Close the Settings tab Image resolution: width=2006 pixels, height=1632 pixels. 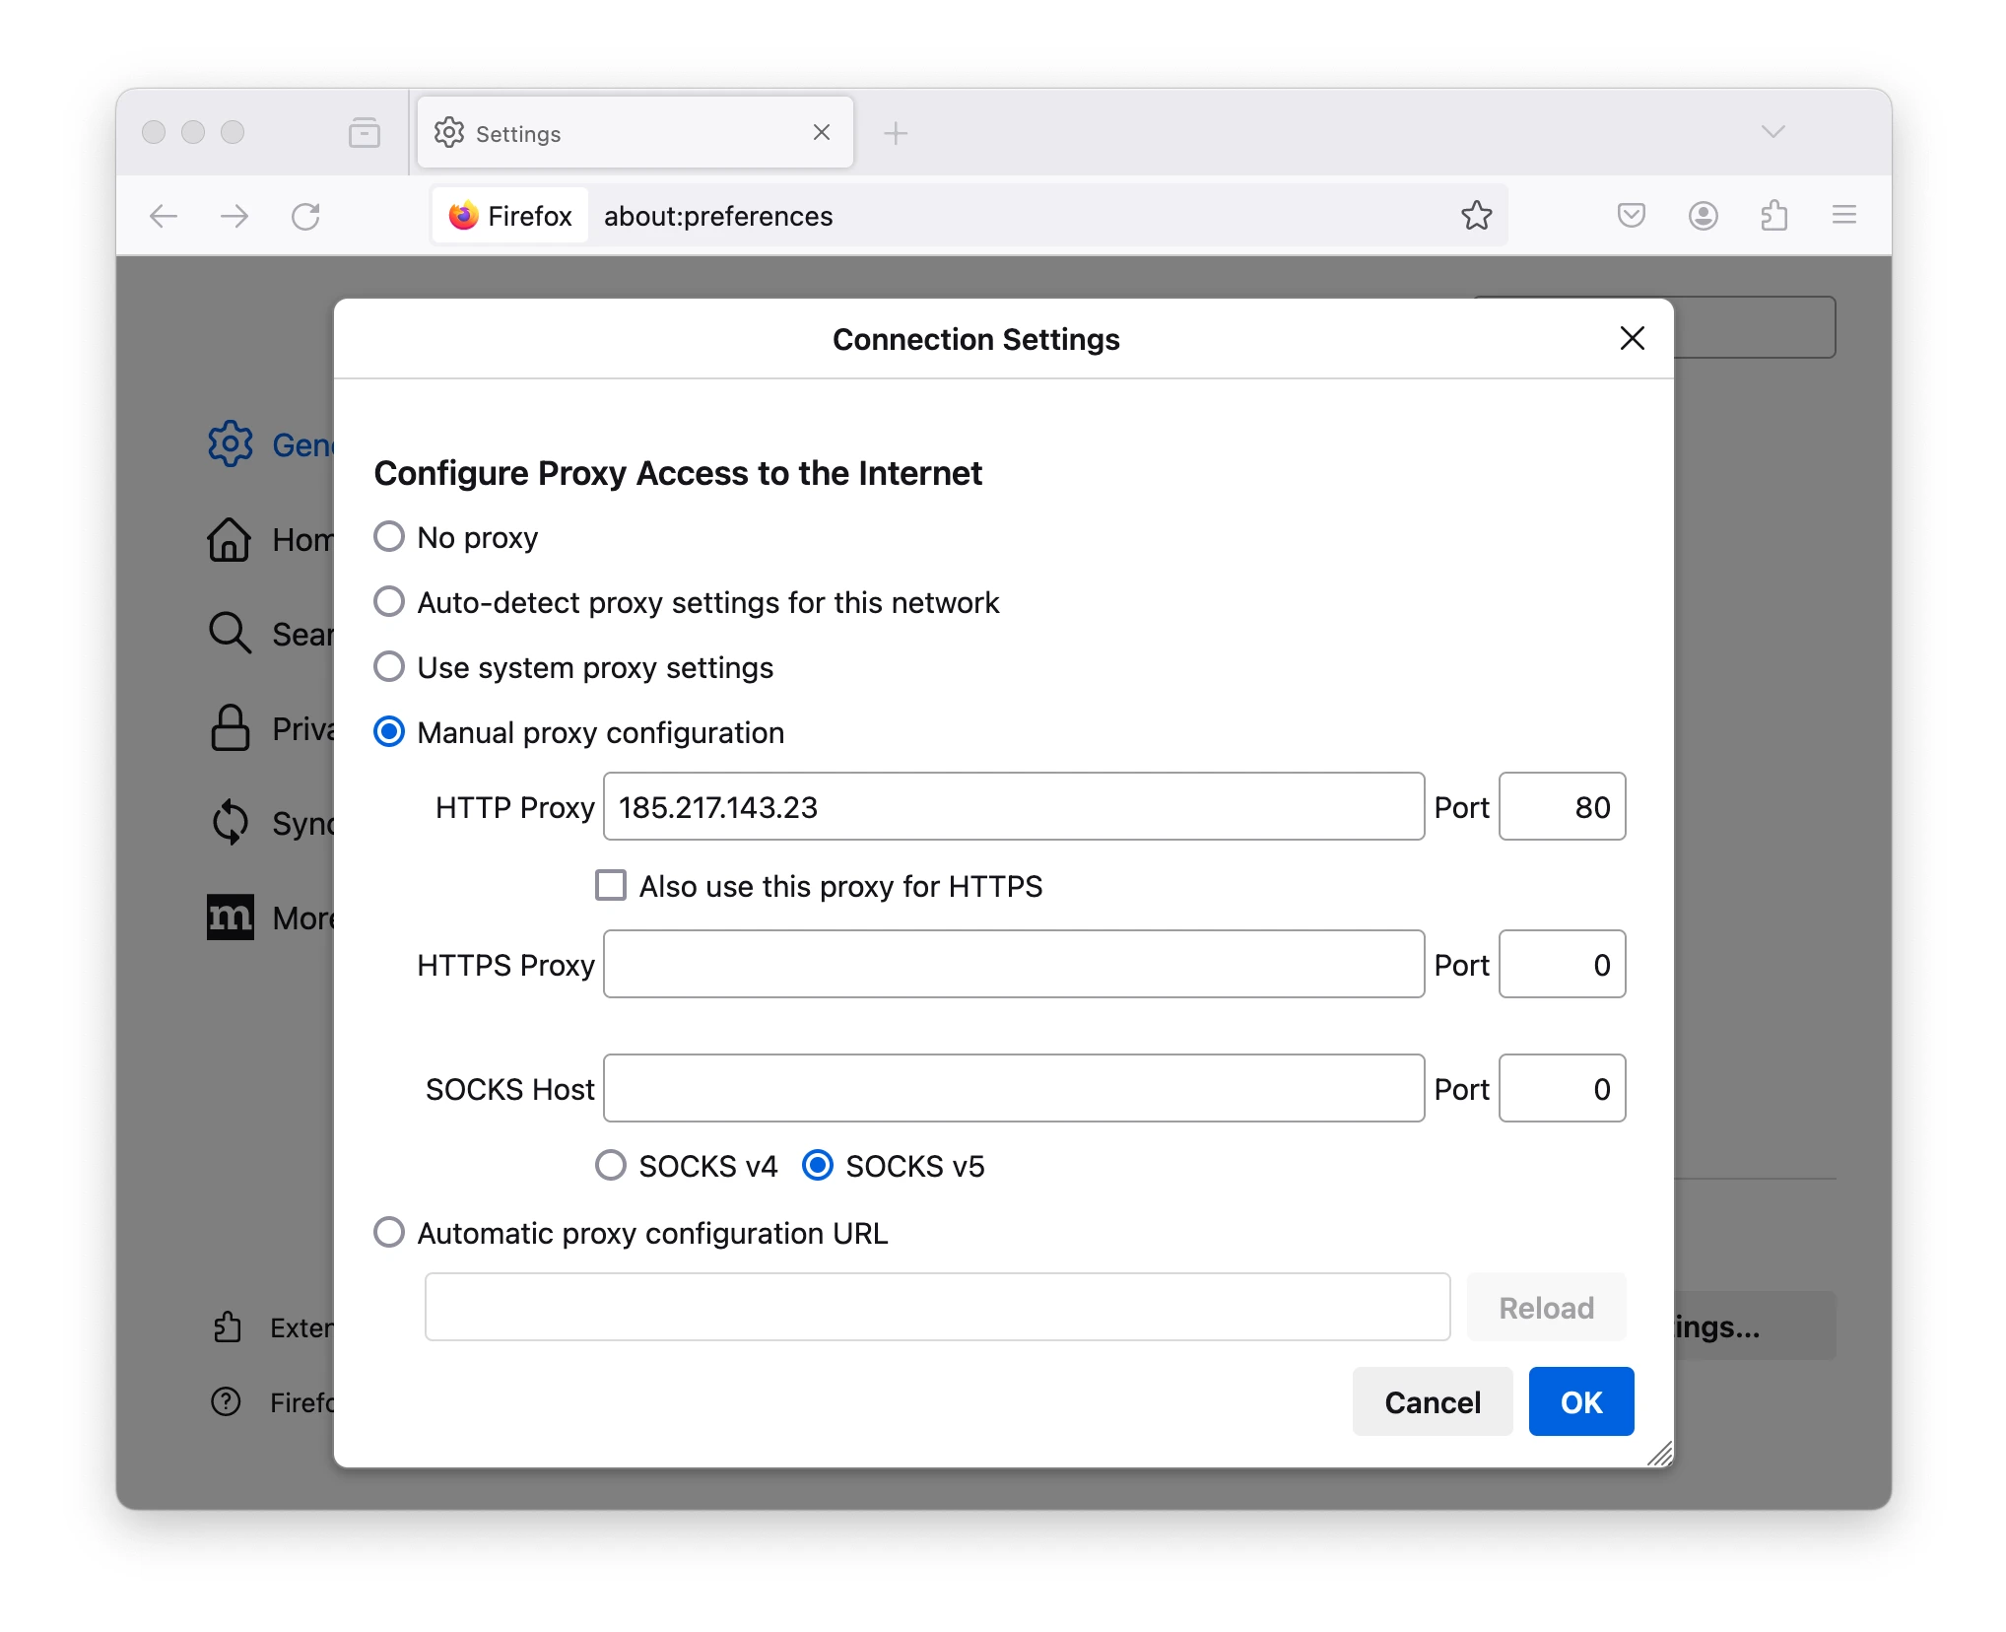822,132
